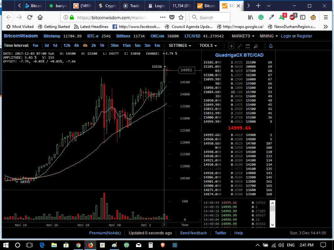Open the Firefox Library icon
Screen dimensions: 334x250
click(250, 17)
